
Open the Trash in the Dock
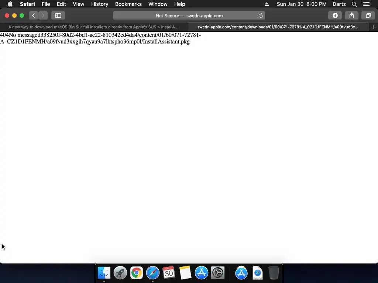coord(274,273)
